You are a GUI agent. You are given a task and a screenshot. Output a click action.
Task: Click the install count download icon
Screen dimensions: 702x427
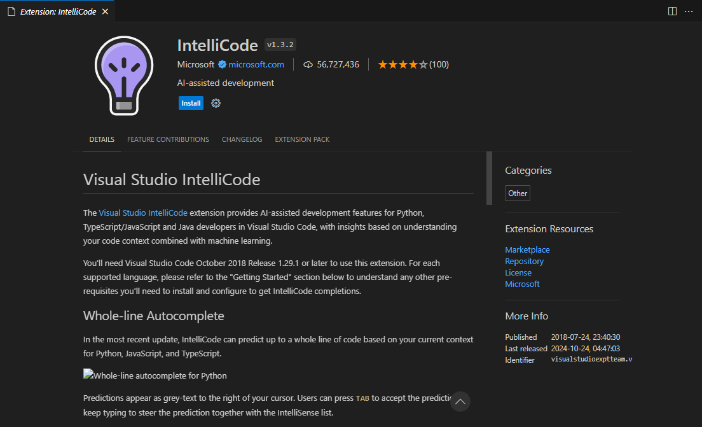point(308,64)
